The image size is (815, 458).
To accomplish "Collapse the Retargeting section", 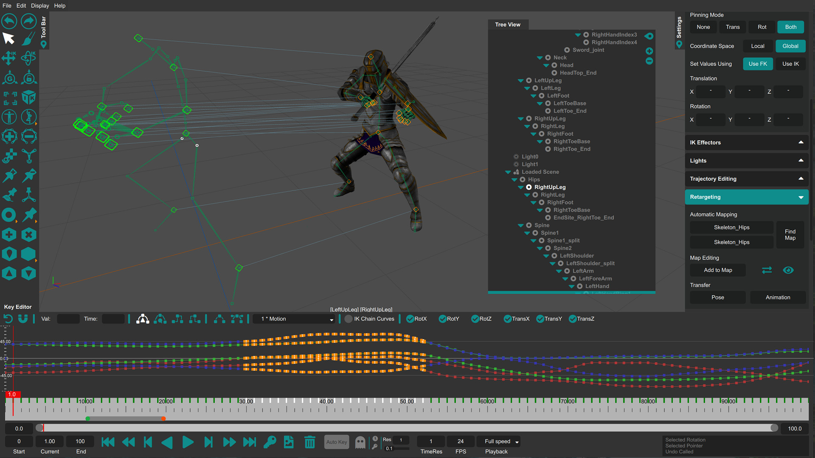I will coord(801,197).
